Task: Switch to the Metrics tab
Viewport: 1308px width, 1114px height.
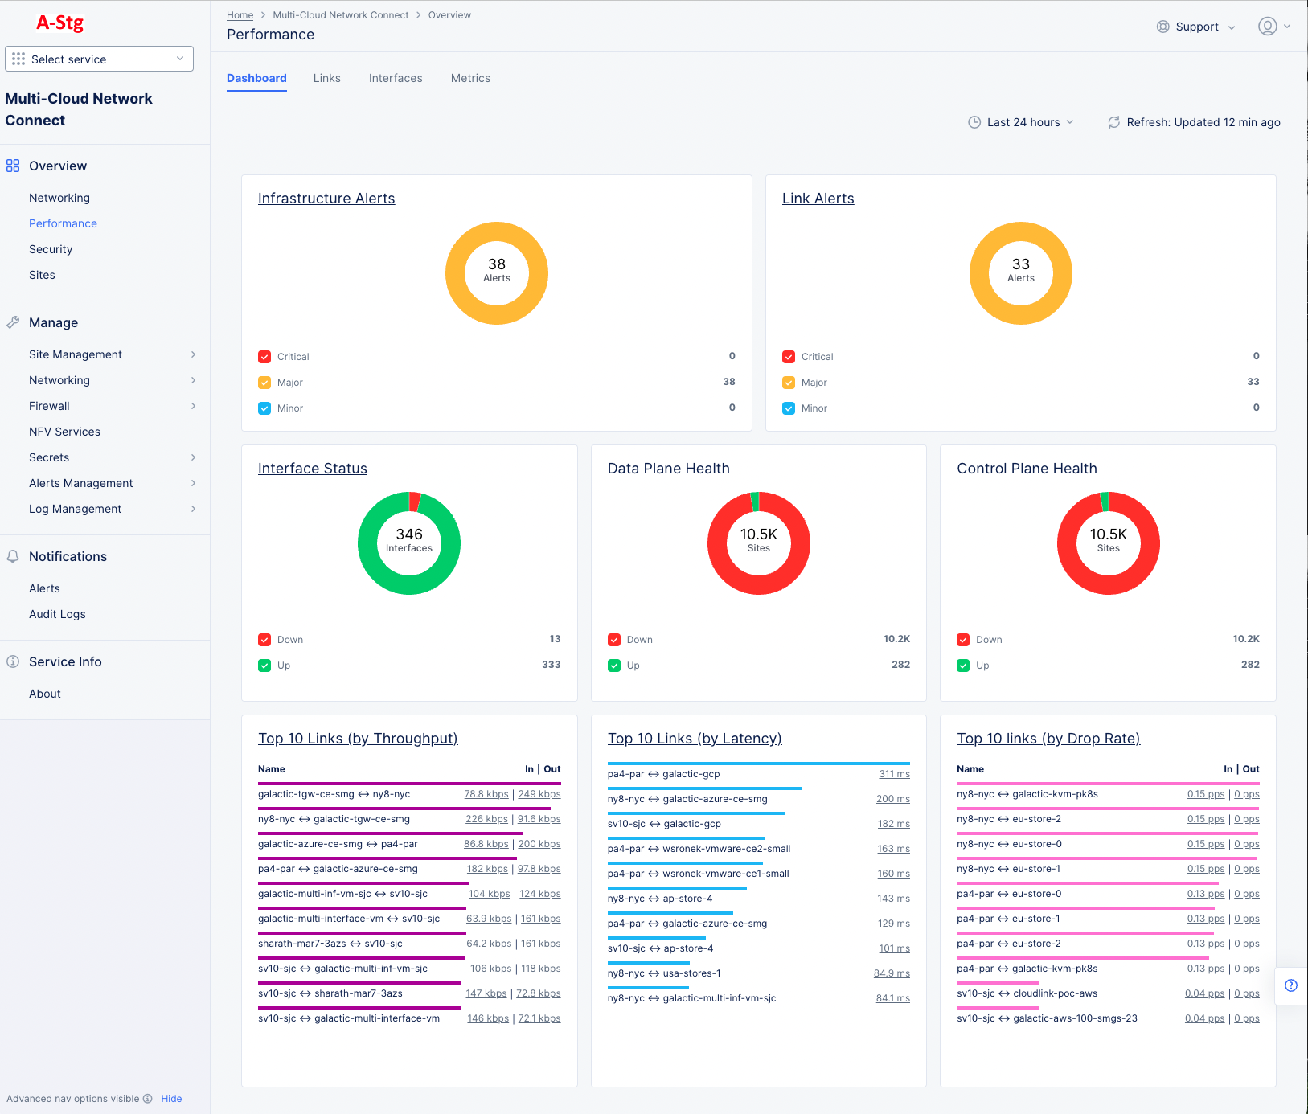Action: point(470,78)
